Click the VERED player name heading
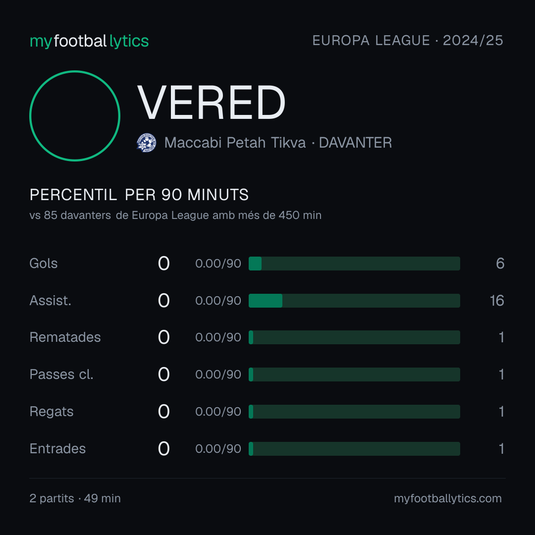The image size is (535, 535). 211,103
